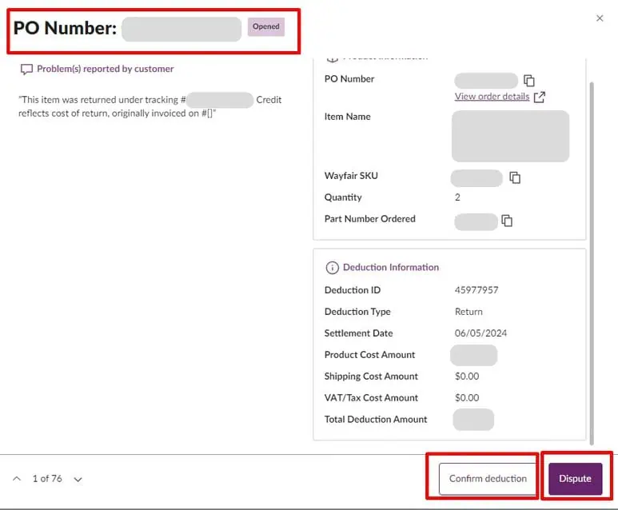The width and height of the screenshot is (618, 510).
Task: Click Confirm deduction button
Action: [488, 479]
